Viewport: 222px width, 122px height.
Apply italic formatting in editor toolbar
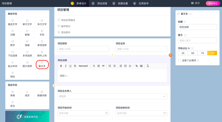[66, 66]
